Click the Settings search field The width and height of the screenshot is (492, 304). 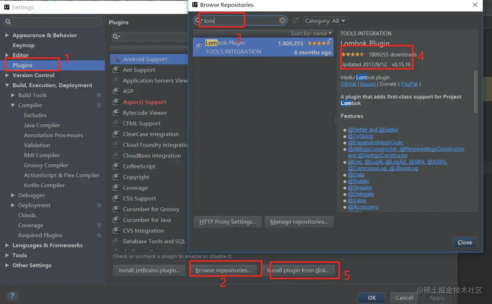(x=52, y=22)
